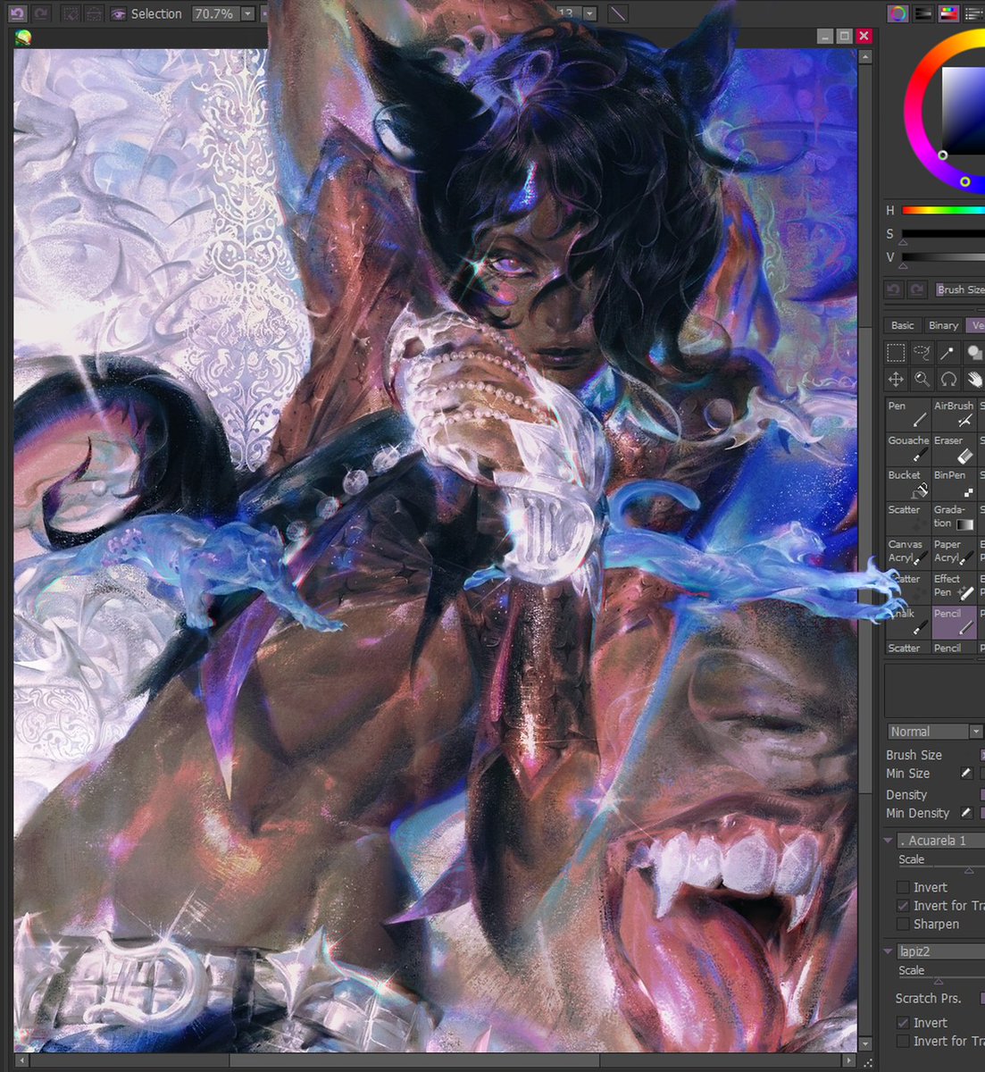The image size is (985, 1072).
Task: Click small redo icon beside Brush Size button
Action: (x=916, y=289)
